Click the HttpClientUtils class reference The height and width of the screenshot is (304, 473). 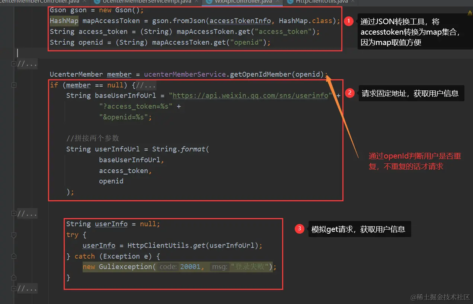point(158,246)
